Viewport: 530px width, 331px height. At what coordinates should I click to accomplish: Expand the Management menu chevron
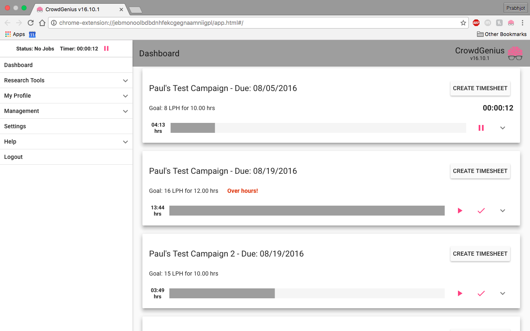(x=125, y=111)
